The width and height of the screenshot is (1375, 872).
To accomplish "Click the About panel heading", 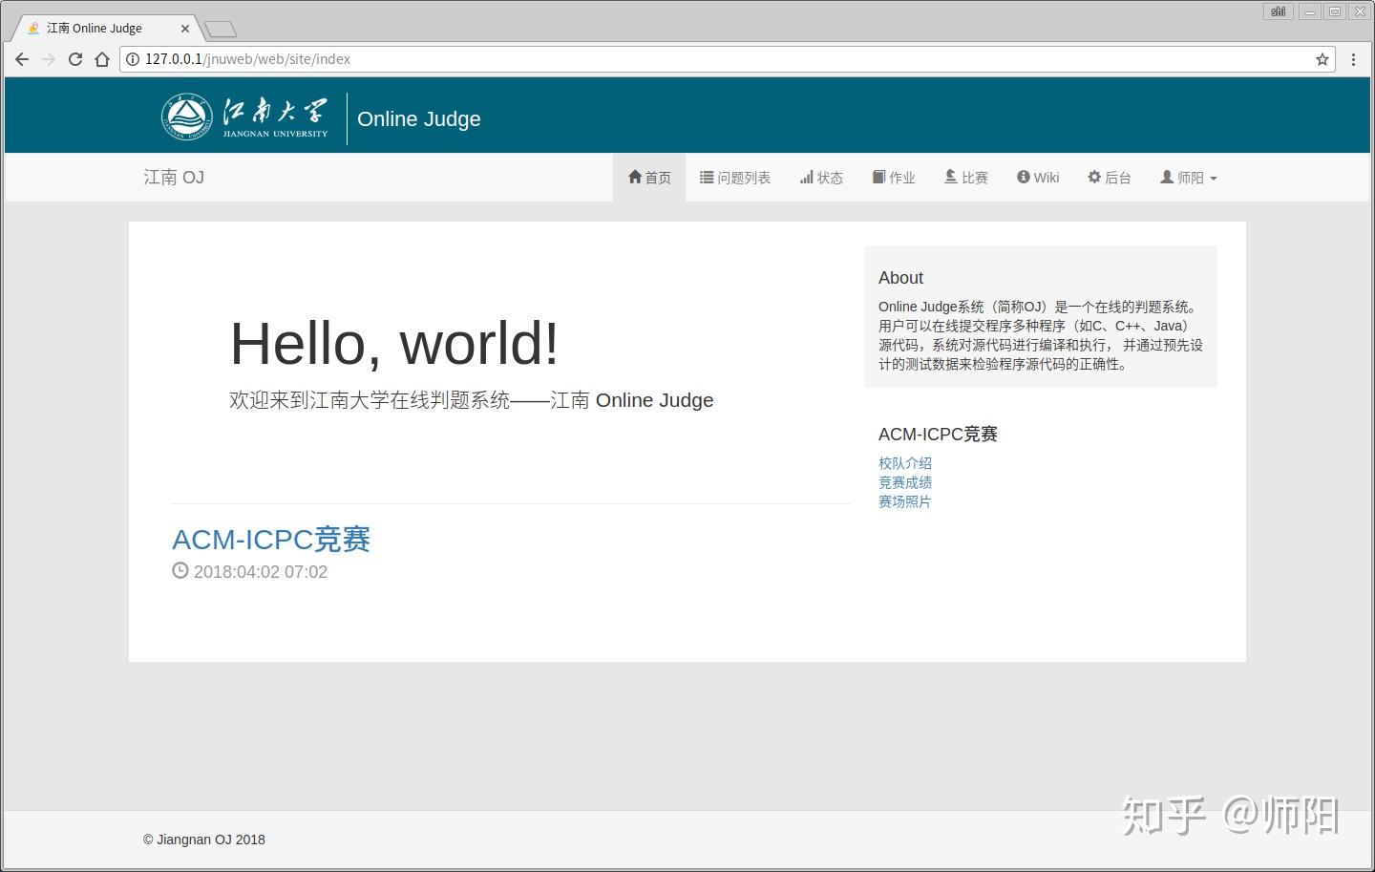I will 900,278.
